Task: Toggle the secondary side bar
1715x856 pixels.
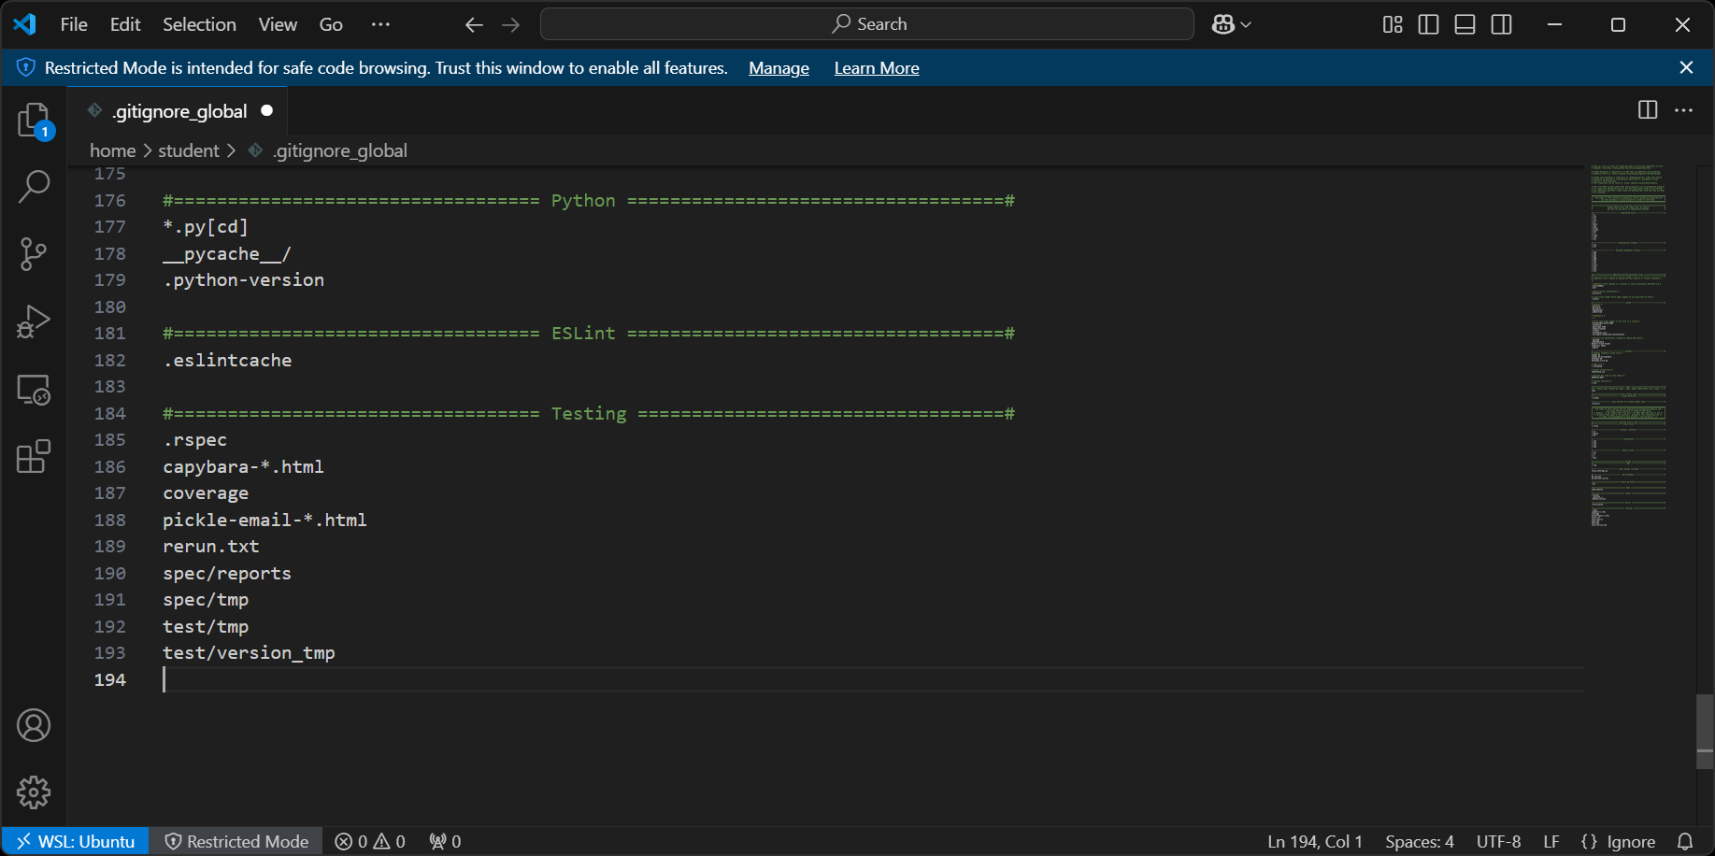Action: point(1501,24)
